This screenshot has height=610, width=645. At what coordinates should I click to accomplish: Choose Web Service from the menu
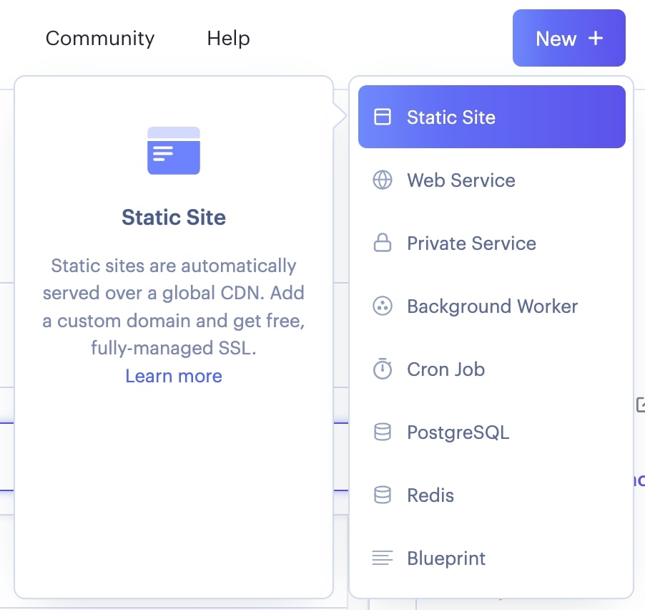(461, 180)
